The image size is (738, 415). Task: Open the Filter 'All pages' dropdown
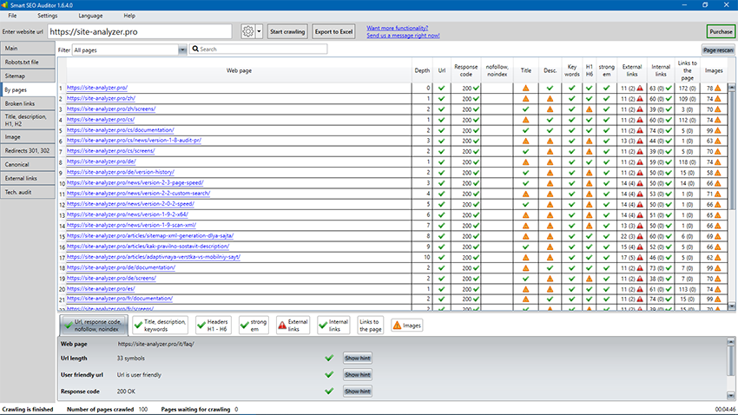(129, 49)
